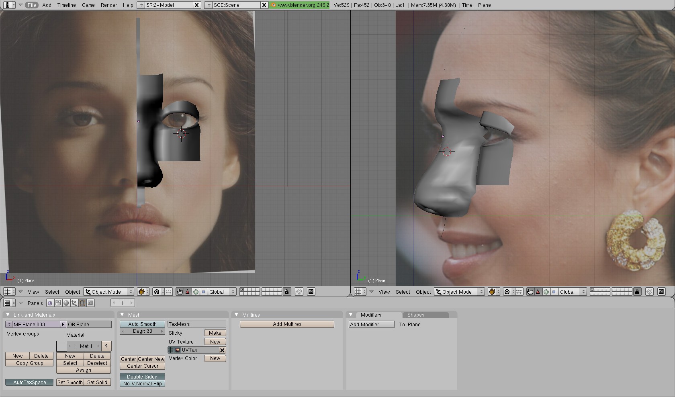
Task: Switch to the Shapes tab
Action: (415, 315)
